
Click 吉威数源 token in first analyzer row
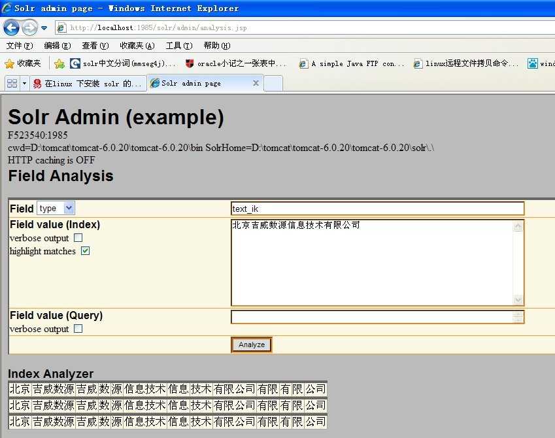[x=54, y=389]
